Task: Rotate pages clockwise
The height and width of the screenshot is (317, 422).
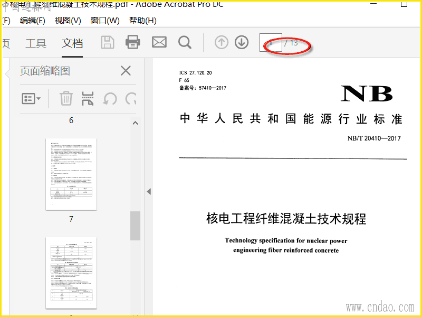Action: coord(131,99)
